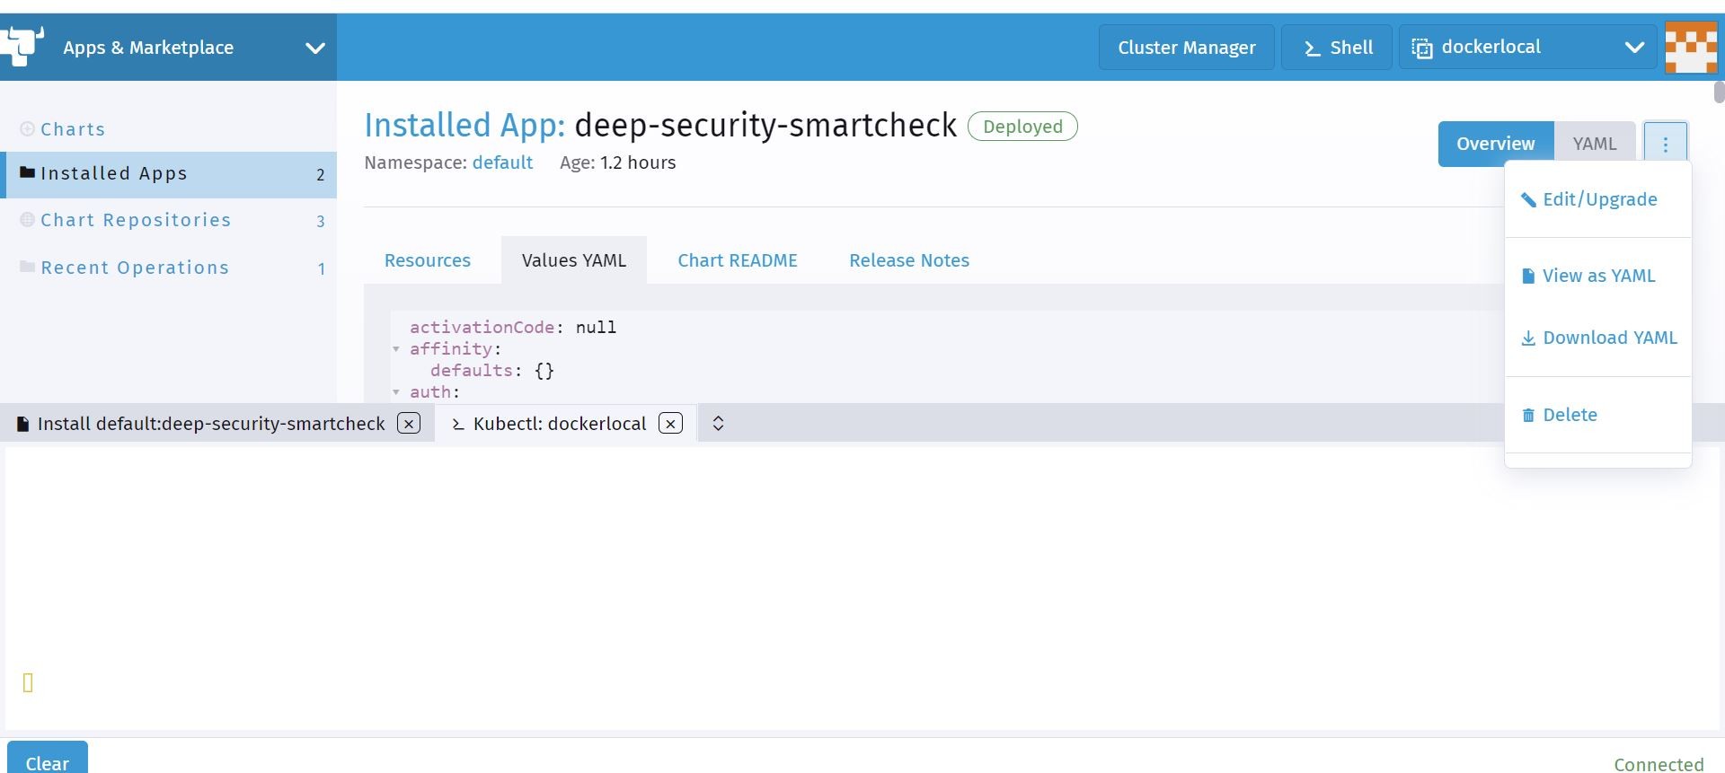Viewport: 1725px width, 773px height.
Task: Open the default namespace link
Action: click(x=502, y=163)
